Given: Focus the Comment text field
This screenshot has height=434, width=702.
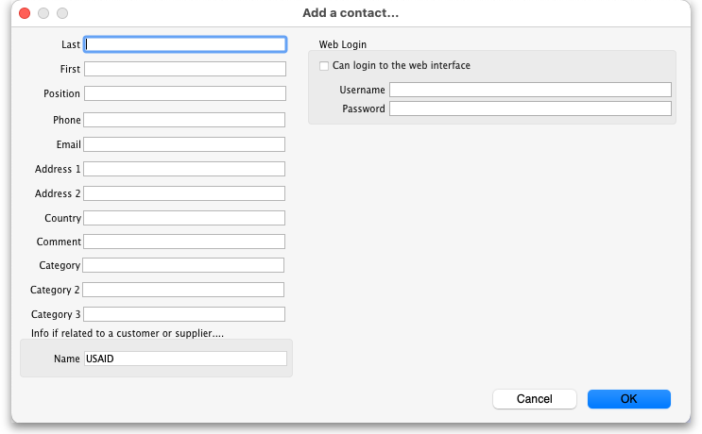Looking at the screenshot, I should click(x=184, y=242).
